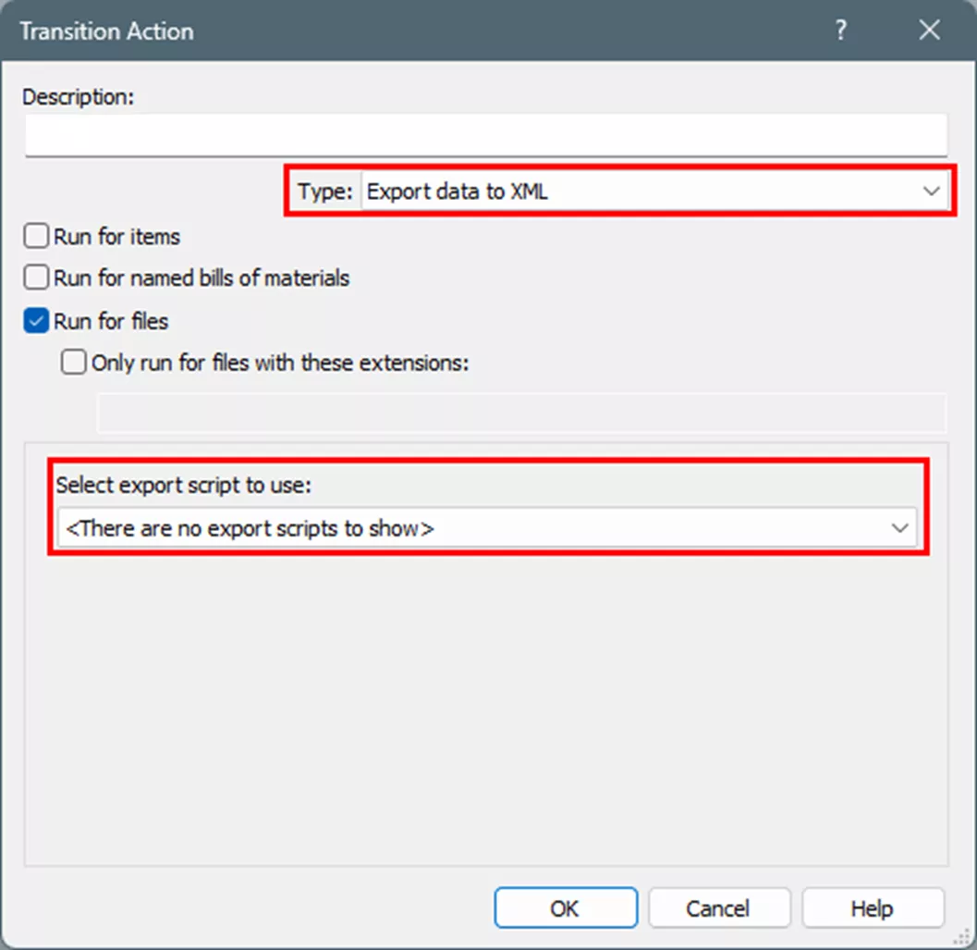Dismiss the dialog with Cancel
Screen dimensions: 977x950
(x=719, y=907)
